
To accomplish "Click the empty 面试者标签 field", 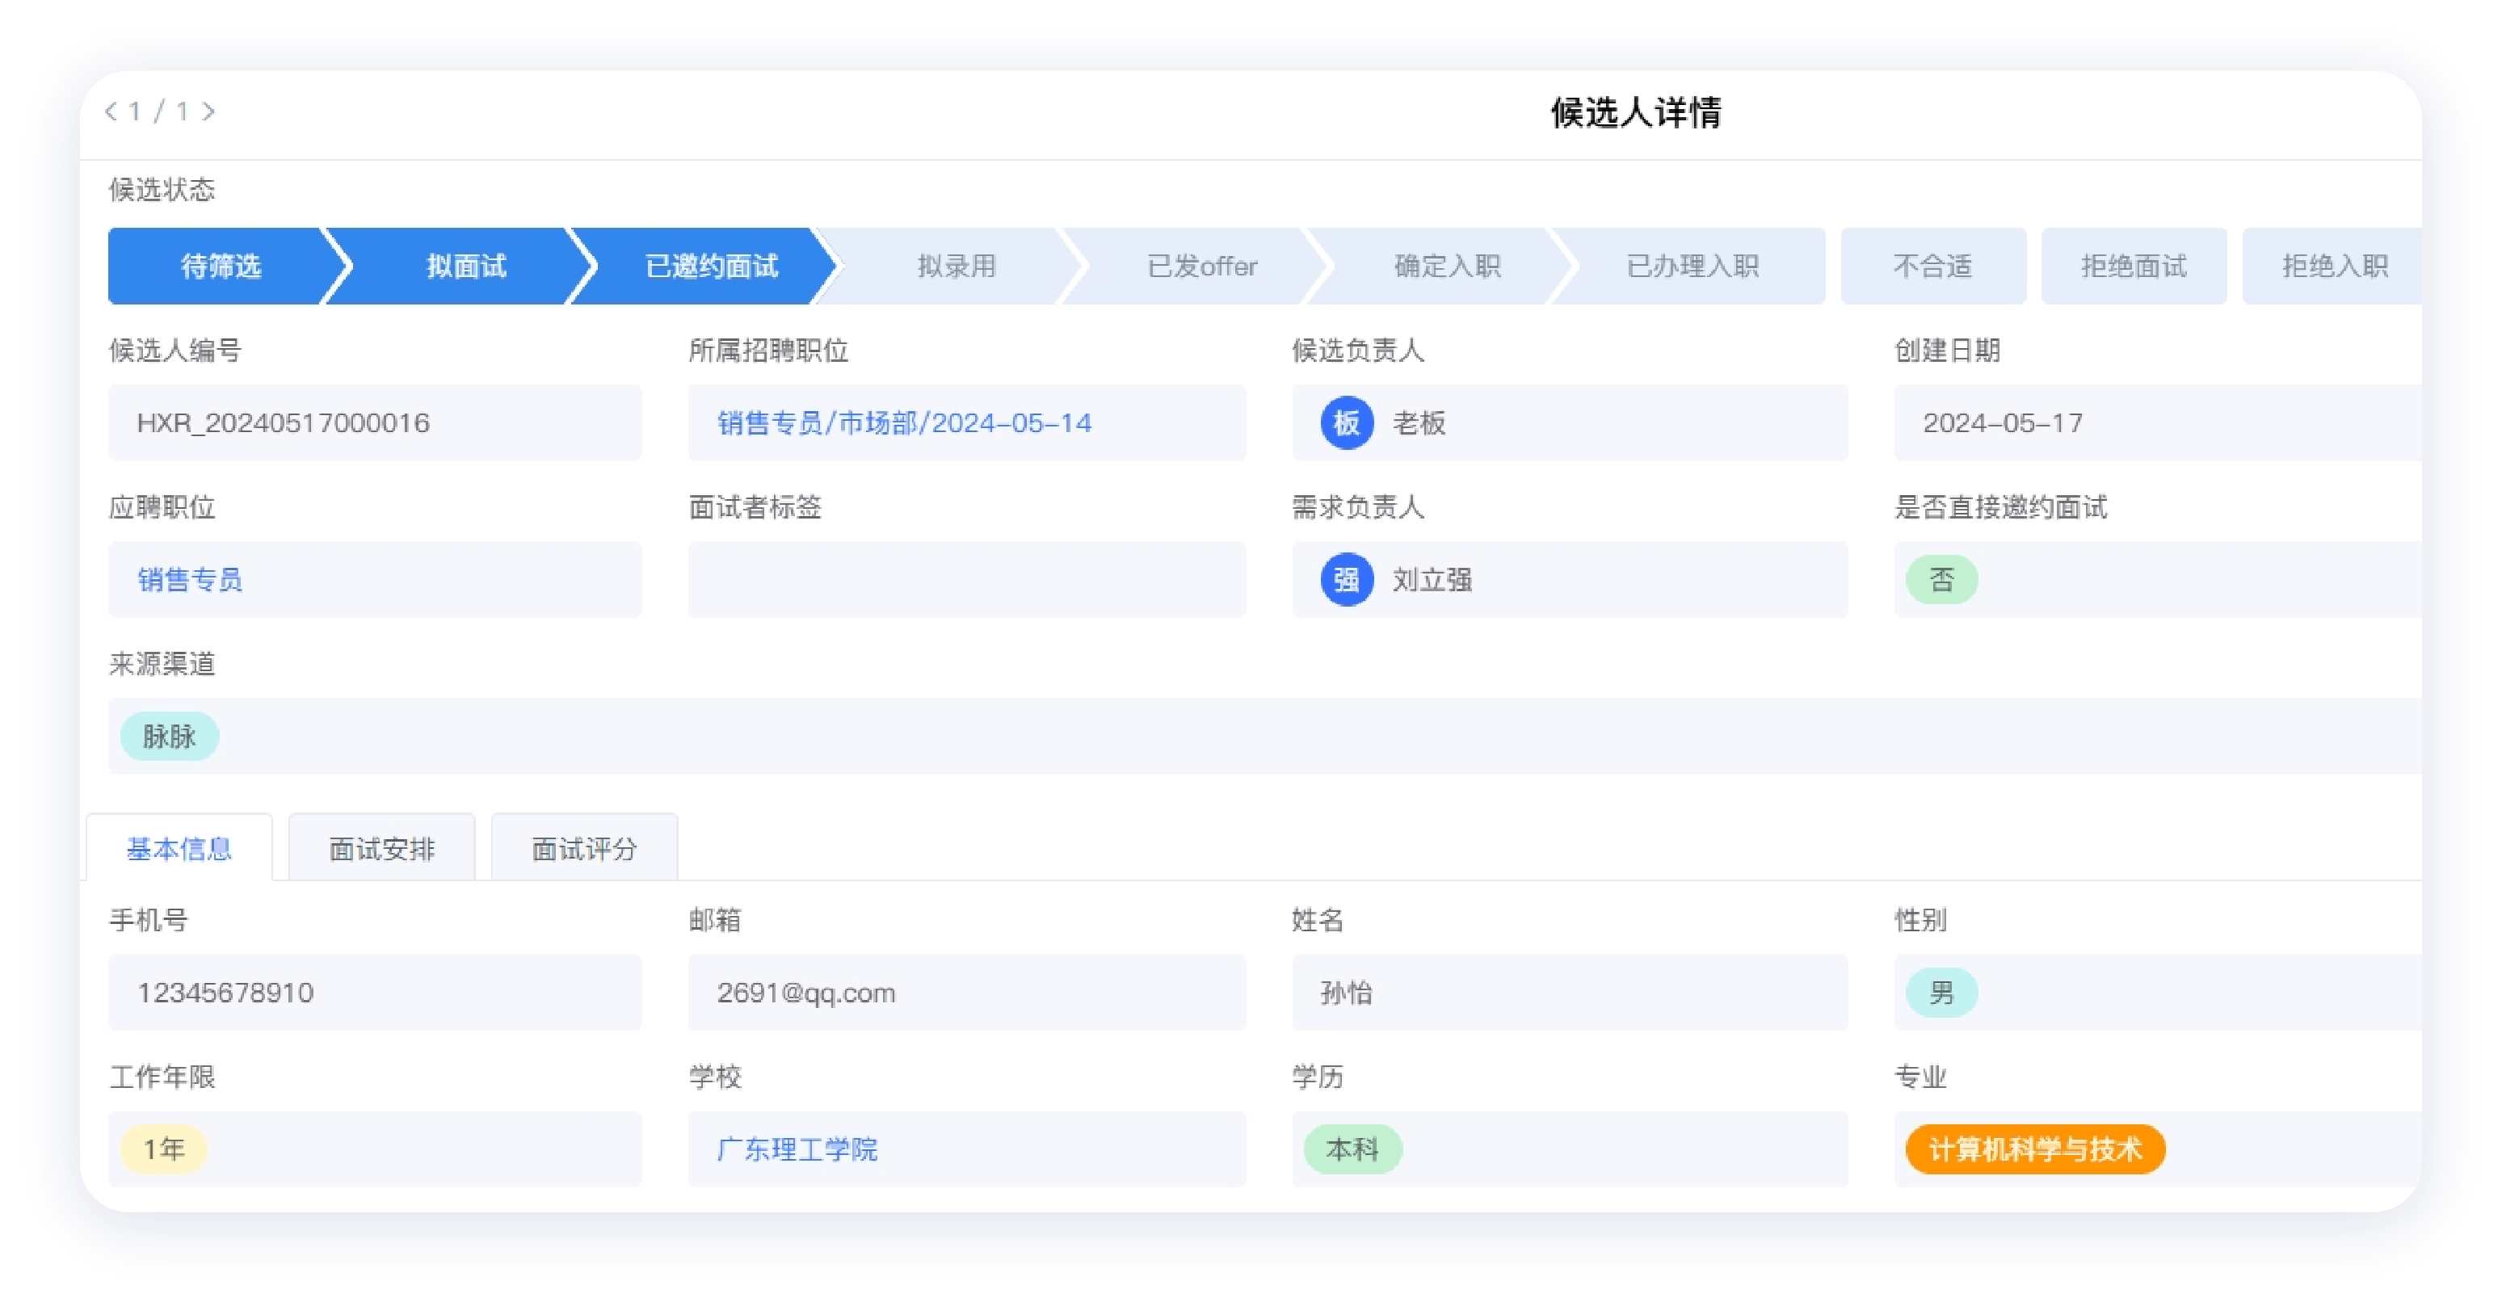I will (966, 580).
